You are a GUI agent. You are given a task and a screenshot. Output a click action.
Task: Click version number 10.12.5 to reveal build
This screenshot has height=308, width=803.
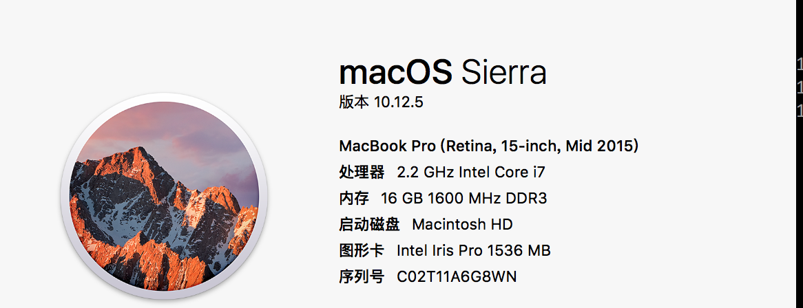399,102
